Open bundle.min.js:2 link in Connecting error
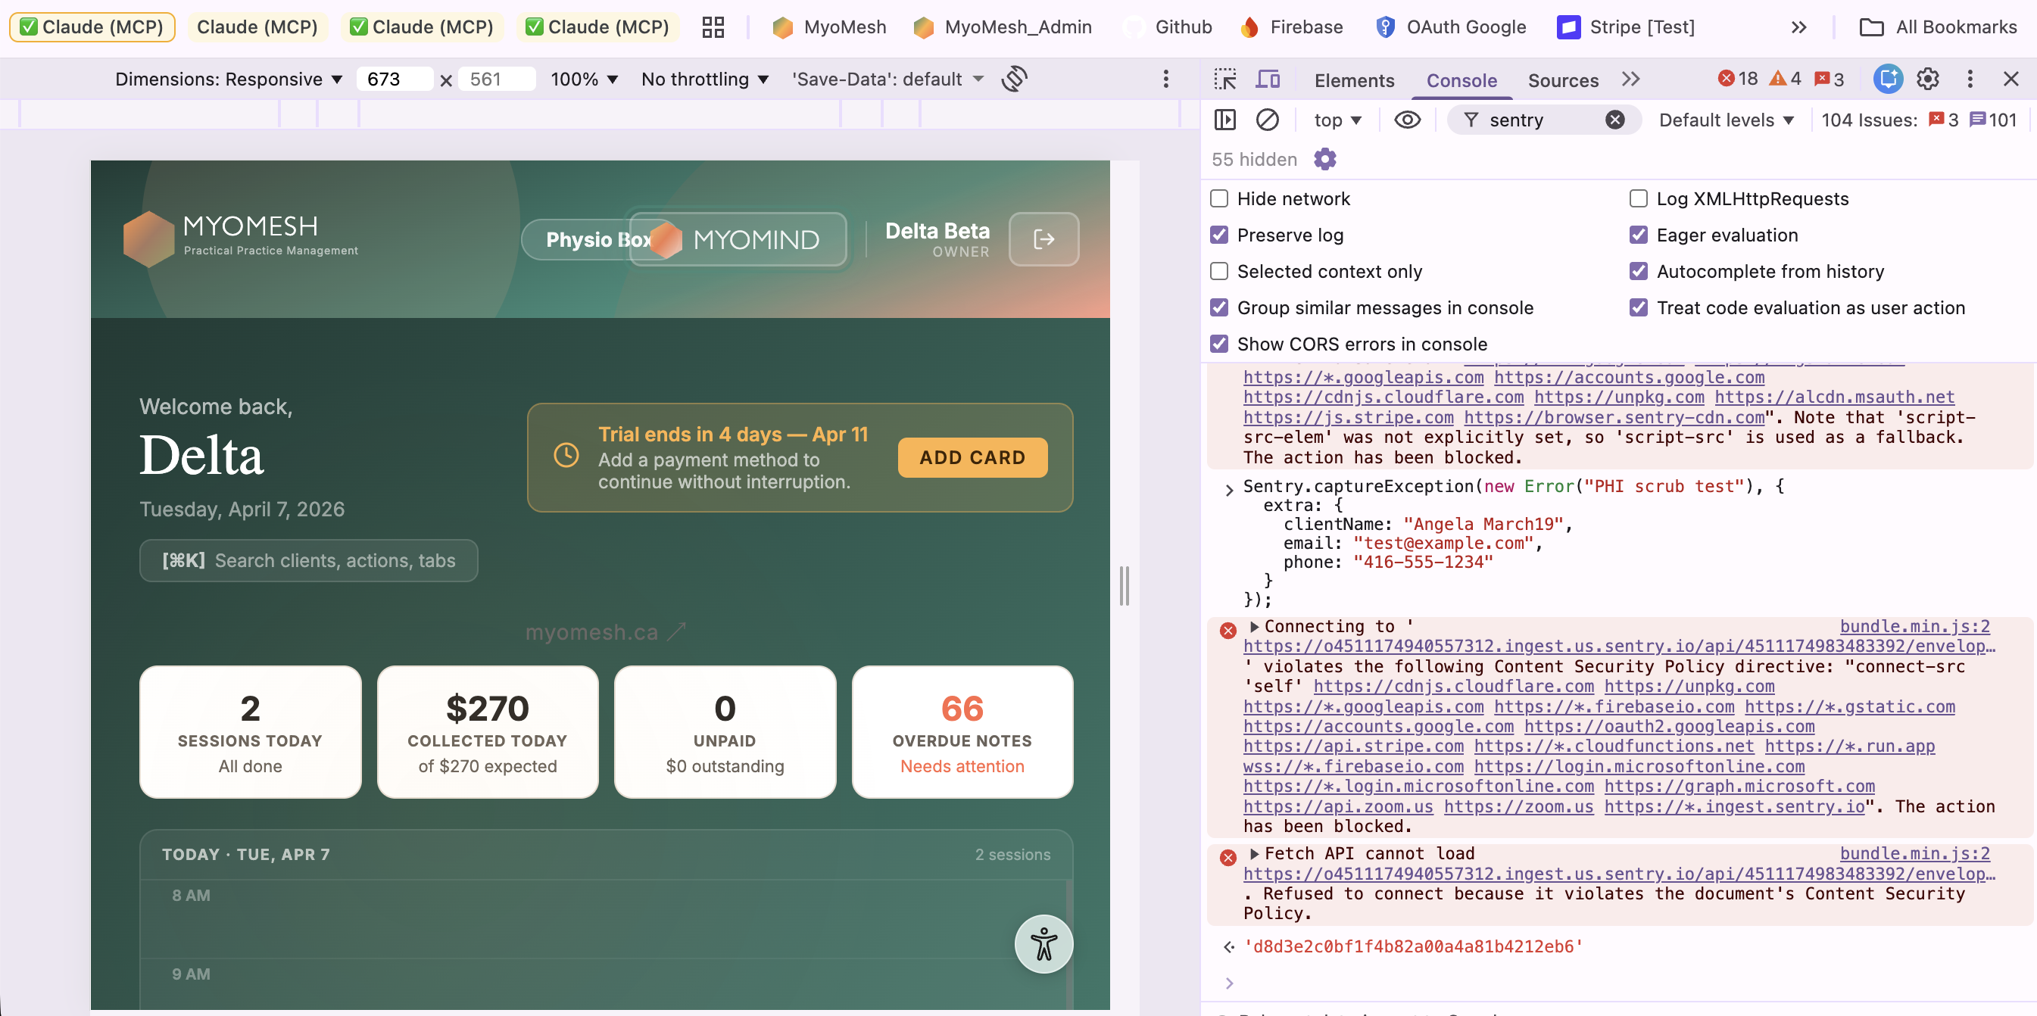 point(1914,627)
